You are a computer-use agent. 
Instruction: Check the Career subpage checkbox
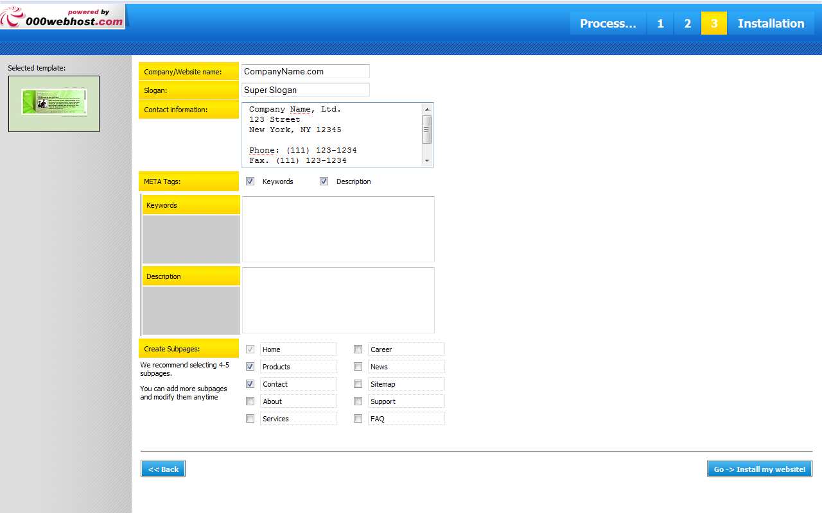click(x=358, y=349)
